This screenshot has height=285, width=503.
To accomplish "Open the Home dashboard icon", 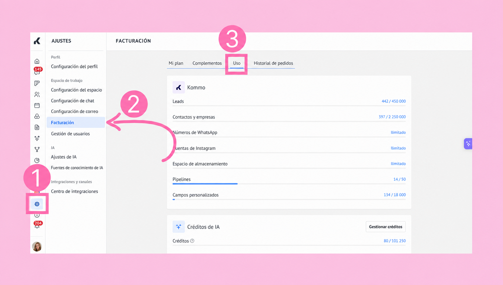I will [x=37, y=61].
